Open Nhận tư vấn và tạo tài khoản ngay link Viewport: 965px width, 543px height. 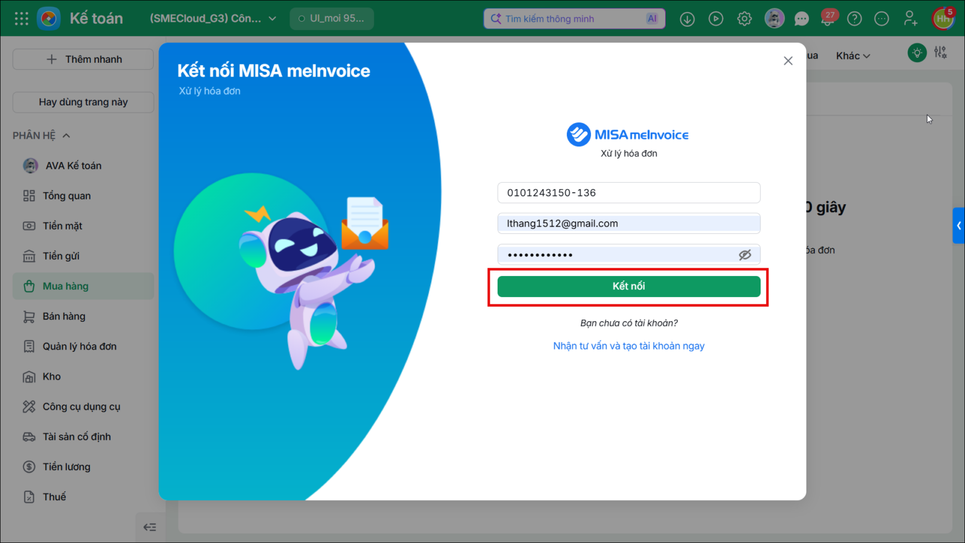[x=628, y=346]
